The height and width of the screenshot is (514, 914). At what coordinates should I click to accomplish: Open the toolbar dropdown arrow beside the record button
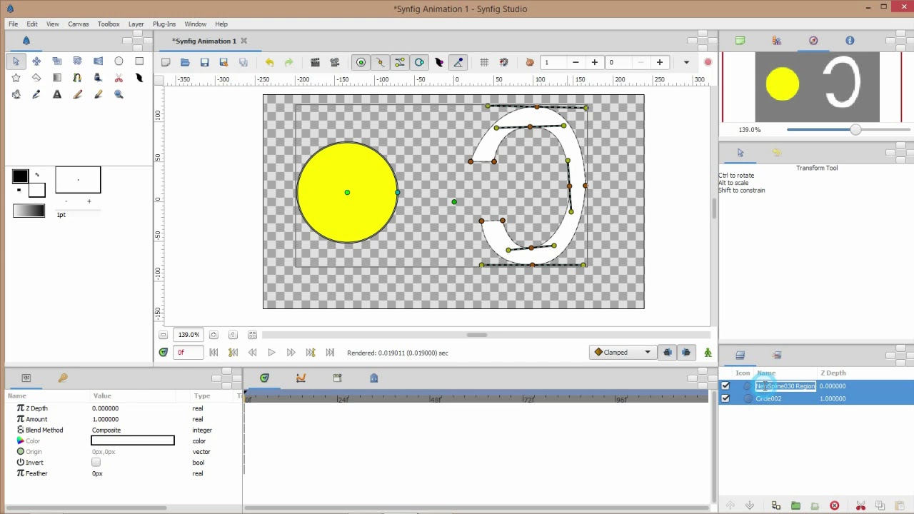686,63
